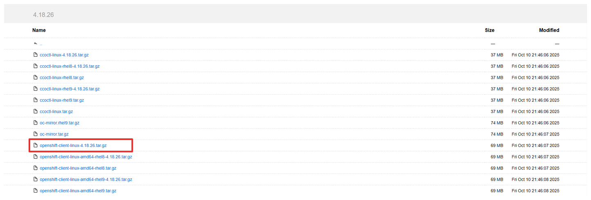Sort listing by Size column header

click(x=489, y=30)
